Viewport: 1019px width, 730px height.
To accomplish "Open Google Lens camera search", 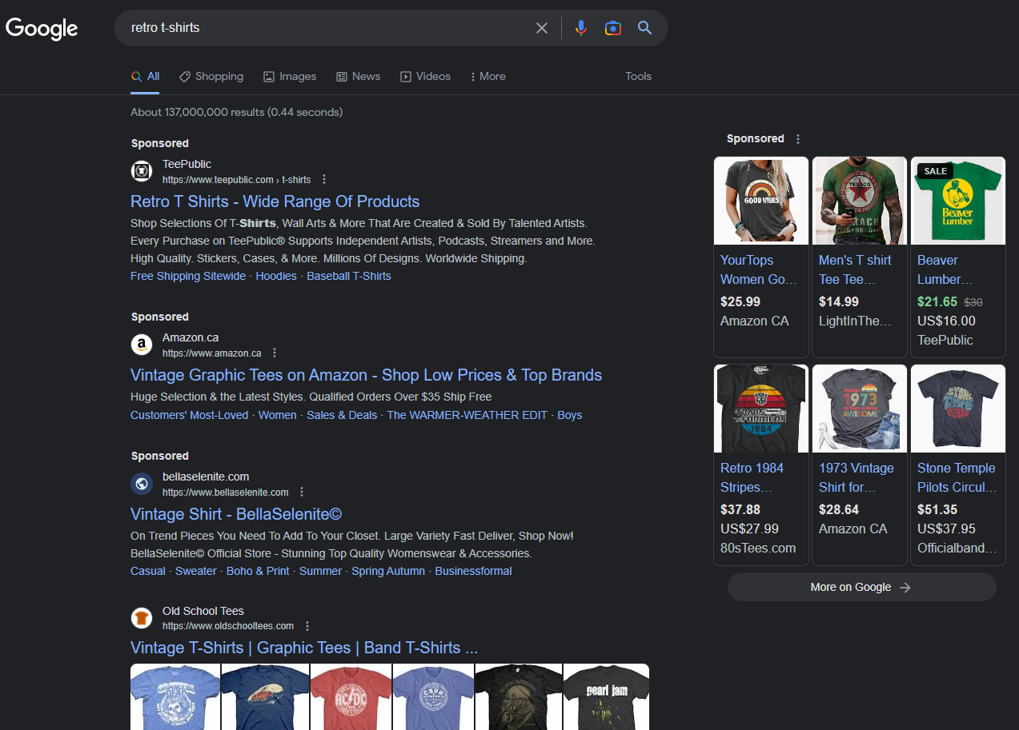I will tap(612, 27).
